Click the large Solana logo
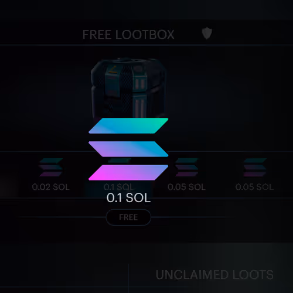293x293 pixels. [x=128, y=149]
